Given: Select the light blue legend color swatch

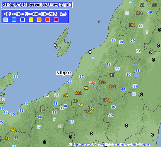Looking at the screenshot, I should pos(6,20).
